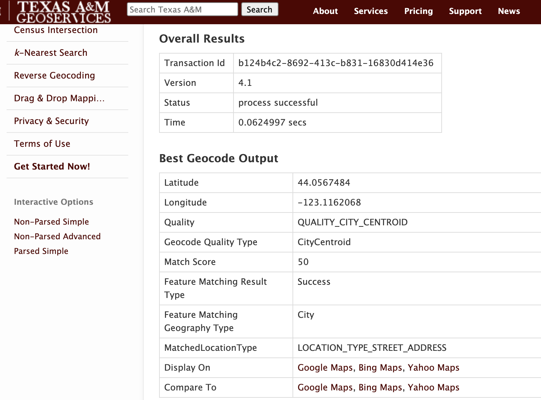Open the Census Intersection page
This screenshot has height=400, width=541.
coord(55,30)
